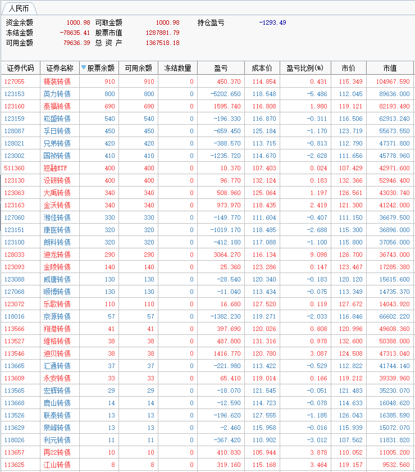The height and width of the screenshot is (472, 415).
Task: Sort by 市价 column header
Action: pos(349,68)
